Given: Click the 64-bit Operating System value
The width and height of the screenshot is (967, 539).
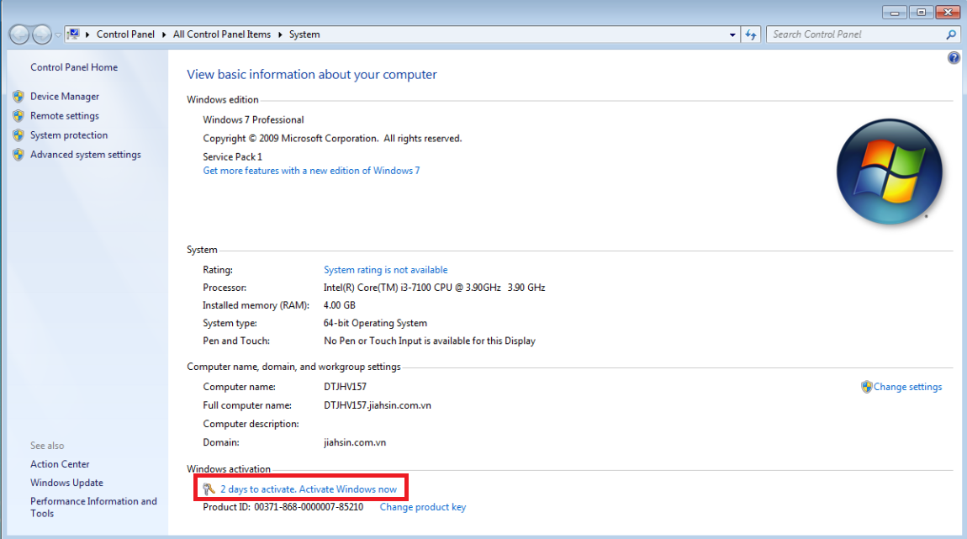Looking at the screenshot, I should click(x=376, y=323).
